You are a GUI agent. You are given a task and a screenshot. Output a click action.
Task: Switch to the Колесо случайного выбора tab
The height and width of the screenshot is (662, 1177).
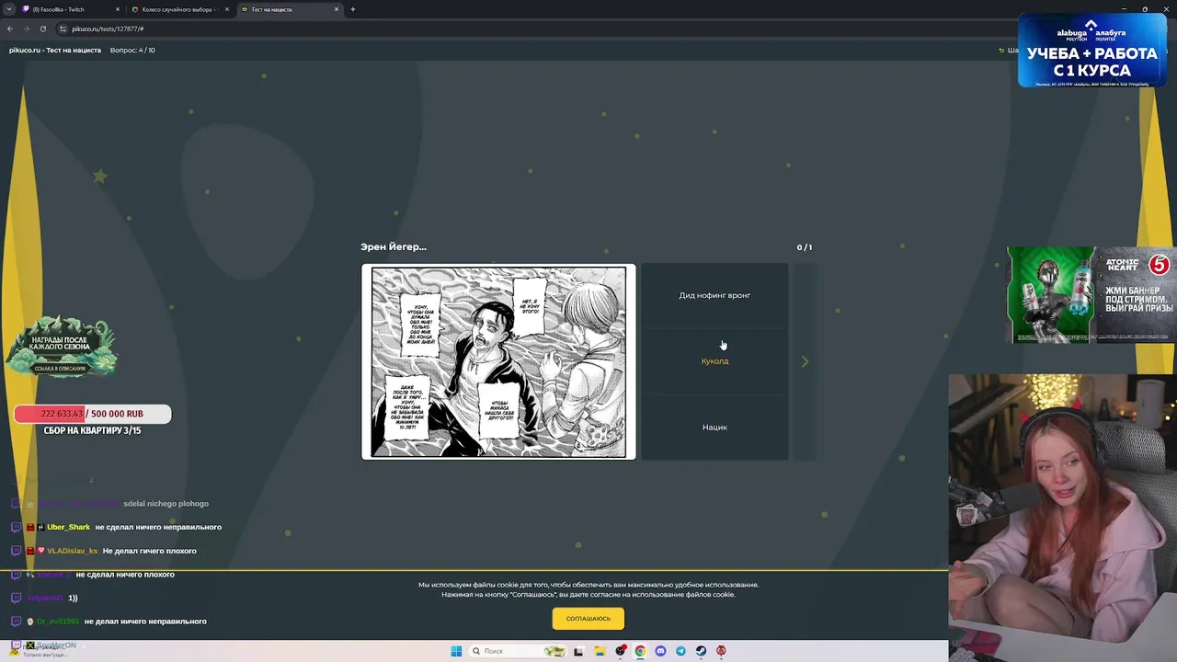point(180,9)
